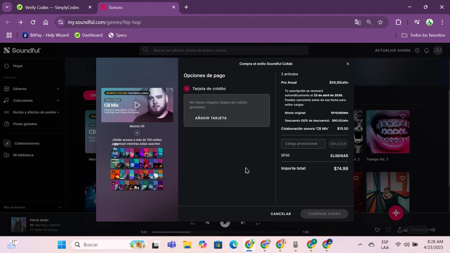Click the share icon in the player bar
This screenshot has width=450, height=253.
tap(400, 230)
